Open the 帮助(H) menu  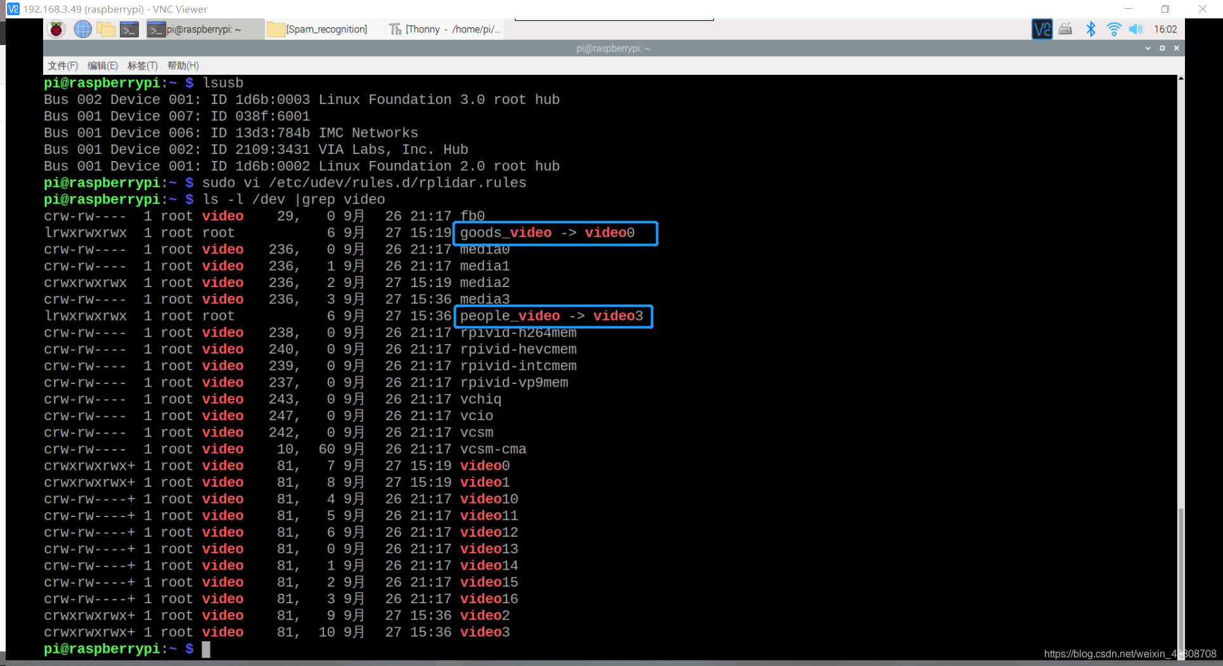pyautogui.click(x=183, y=66)
